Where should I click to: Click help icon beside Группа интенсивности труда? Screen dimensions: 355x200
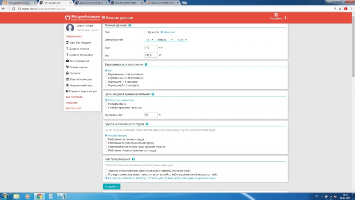tap(146, 124)
